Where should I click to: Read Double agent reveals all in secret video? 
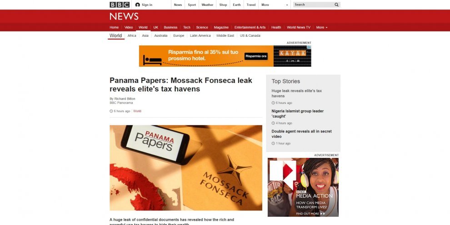pos(302,134)
